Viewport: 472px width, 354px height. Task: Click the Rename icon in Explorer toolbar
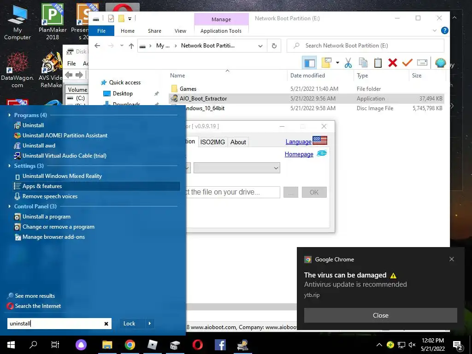point(422,63)
